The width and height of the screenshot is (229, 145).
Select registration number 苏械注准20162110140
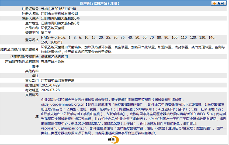58,9
